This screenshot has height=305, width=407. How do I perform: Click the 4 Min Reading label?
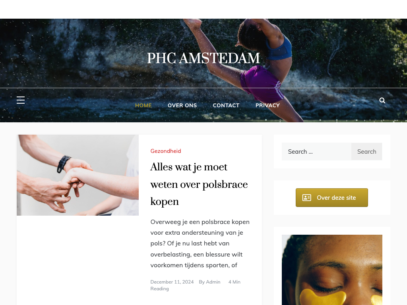[x=196, y=285]
